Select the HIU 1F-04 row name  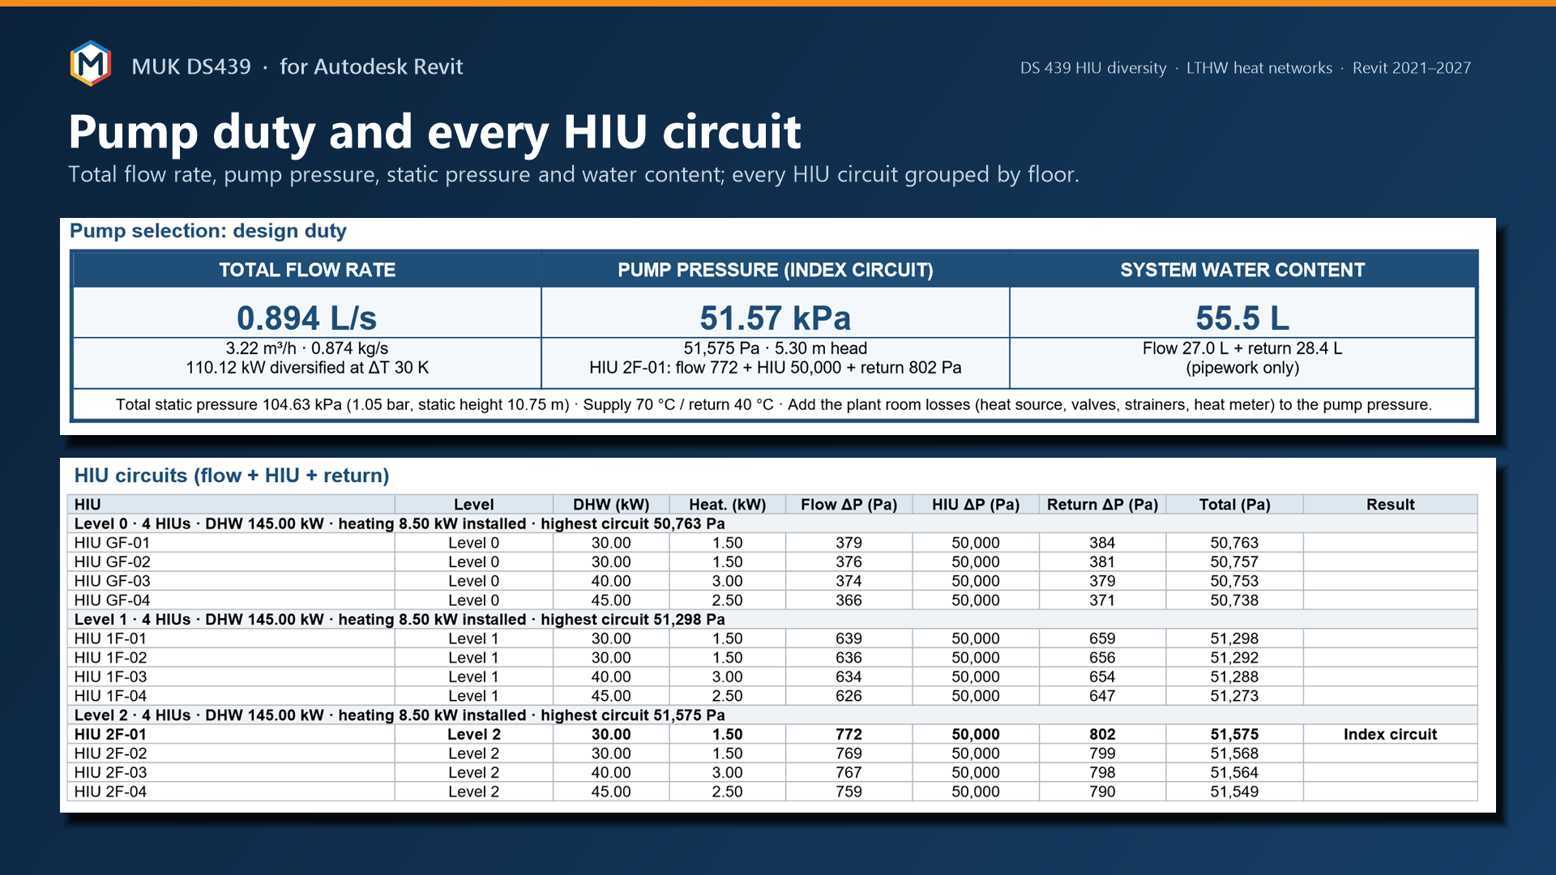[110, 696]
